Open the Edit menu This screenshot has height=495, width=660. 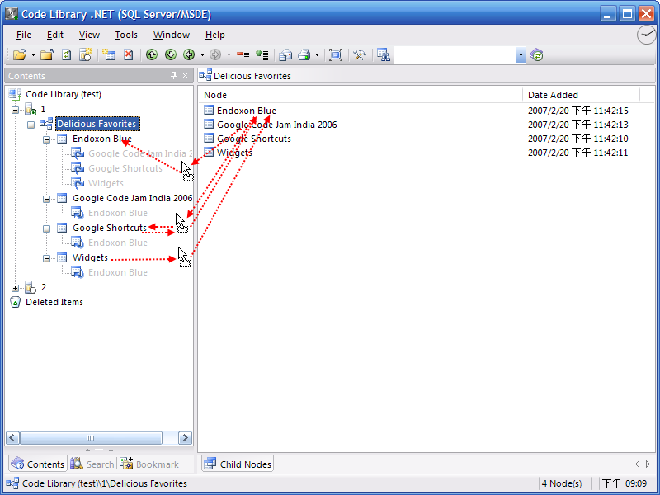55,35
